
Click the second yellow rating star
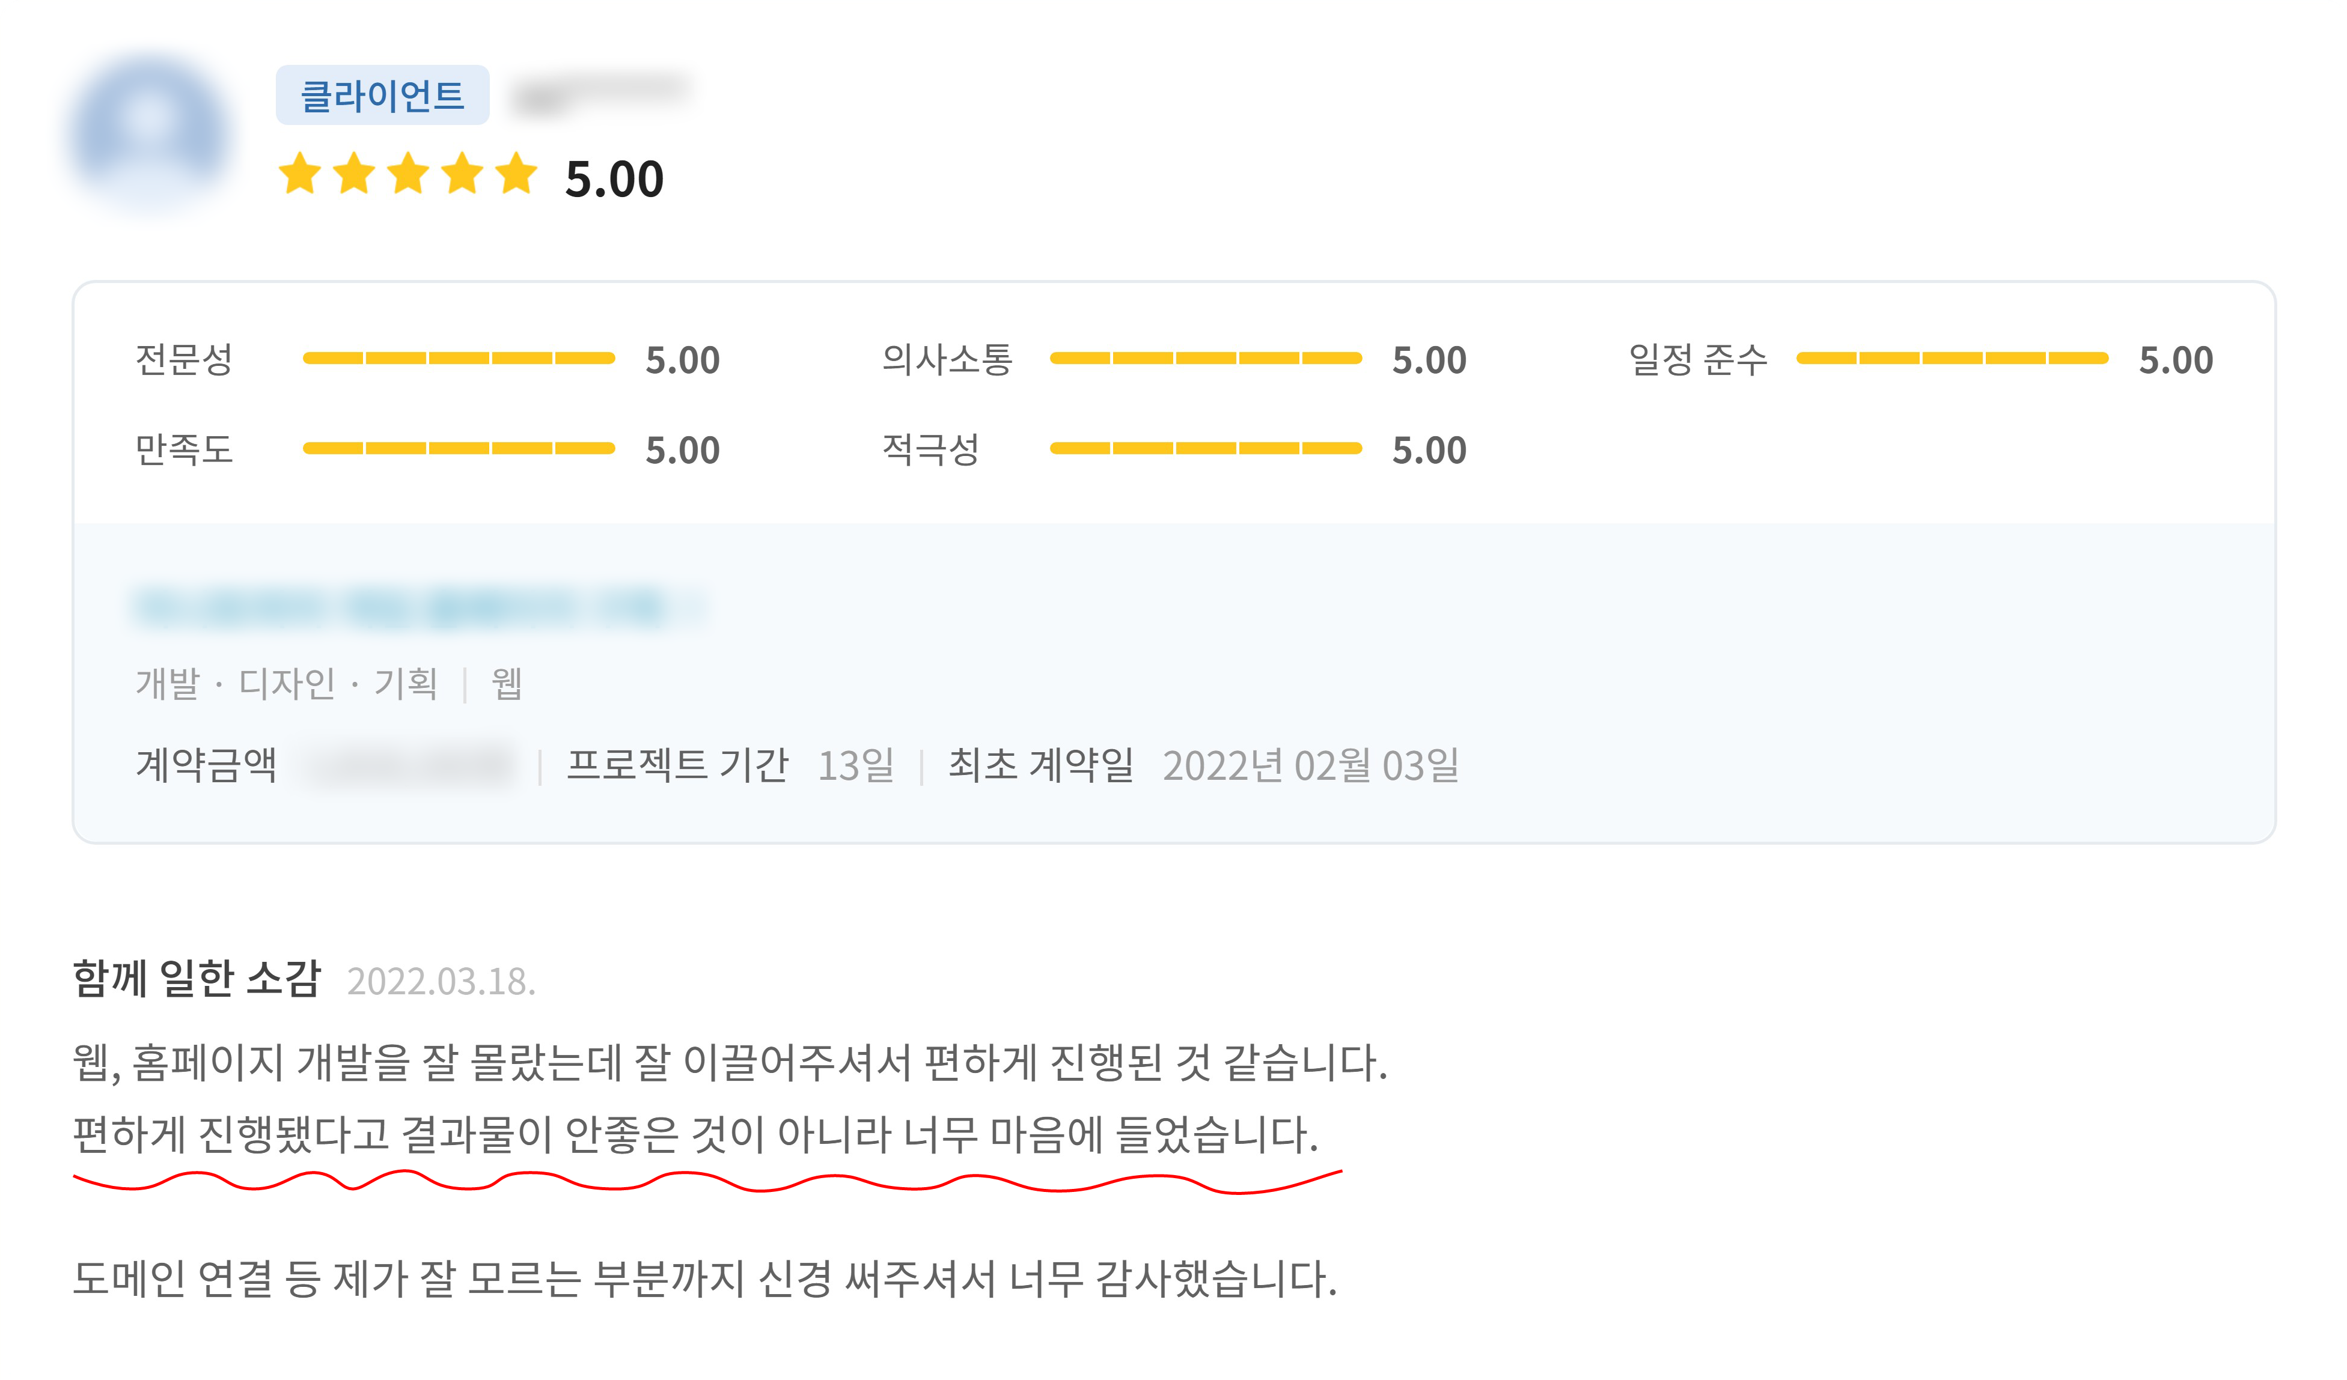click(354, 174)
